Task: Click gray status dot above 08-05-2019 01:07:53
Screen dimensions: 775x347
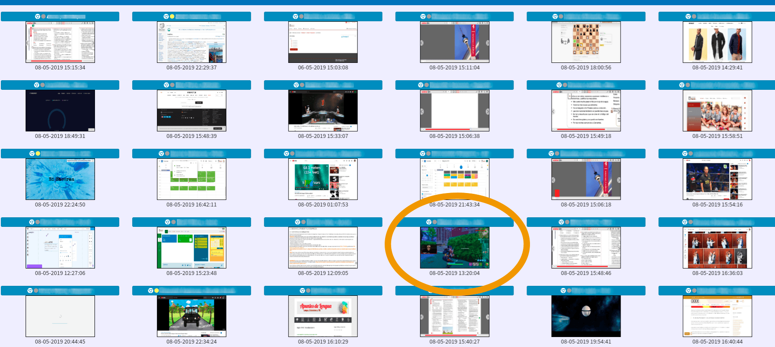Action: tap(292, 154)
